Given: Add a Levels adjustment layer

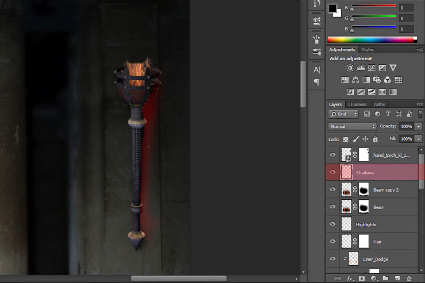Looking at the screenshot, I should pos(361,68).
